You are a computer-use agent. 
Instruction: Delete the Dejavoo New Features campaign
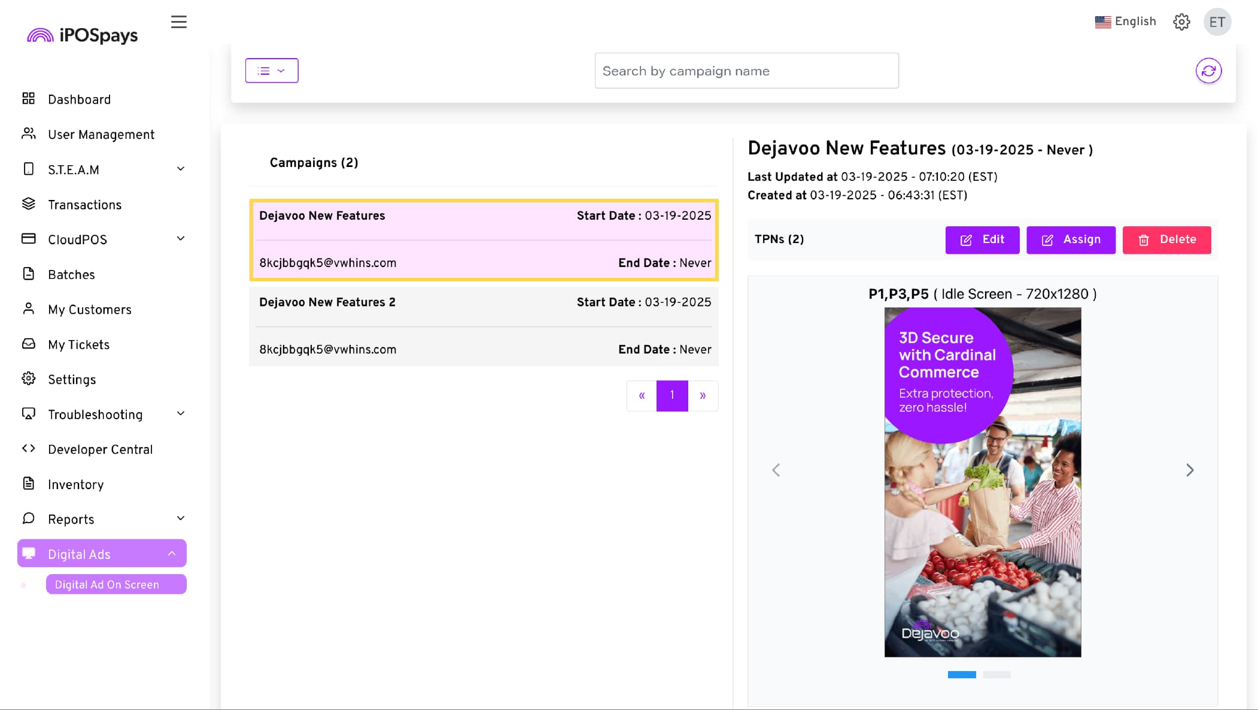pyautogui.click(x=1166, y=239)
